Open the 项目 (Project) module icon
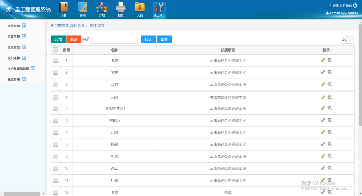The image size is (362, 196). point(63,9)
